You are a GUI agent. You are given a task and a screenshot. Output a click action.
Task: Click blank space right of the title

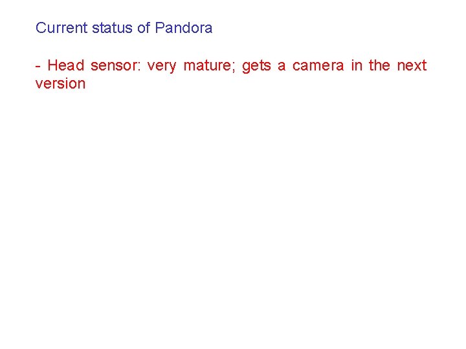[x=337, y=28]
